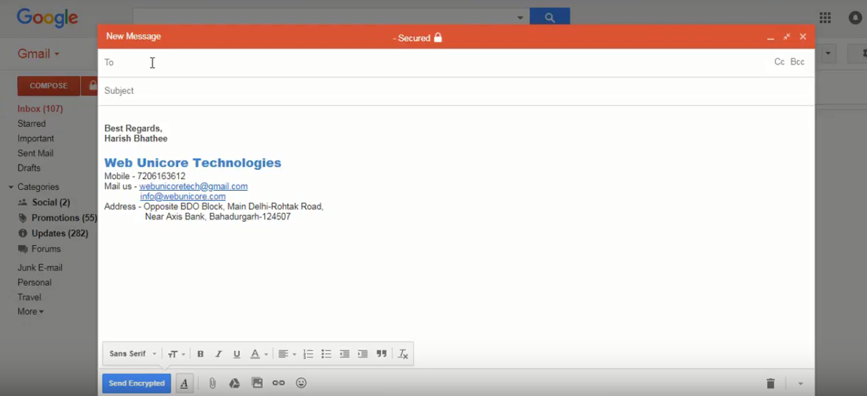This screenshot has height=396, width=867.
Task: Attach files with the paperclip icon
Action: [x=212, y=383]
